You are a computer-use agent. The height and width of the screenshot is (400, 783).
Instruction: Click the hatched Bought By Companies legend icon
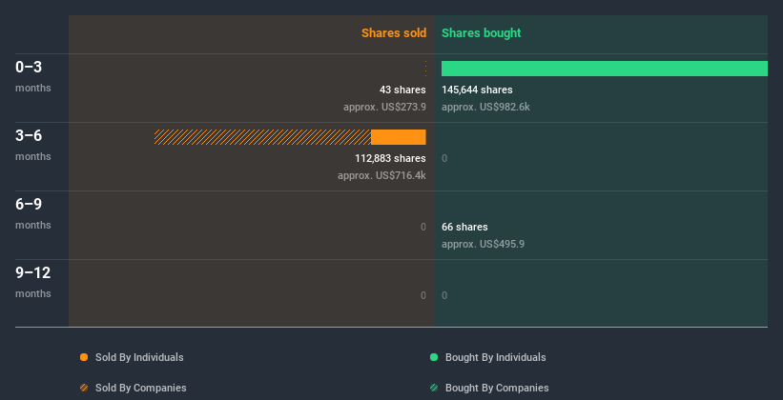pyautogui.click(x=434, y=388)
